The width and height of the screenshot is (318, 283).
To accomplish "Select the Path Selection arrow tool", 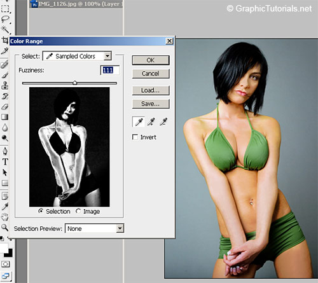I will [4, 172].
